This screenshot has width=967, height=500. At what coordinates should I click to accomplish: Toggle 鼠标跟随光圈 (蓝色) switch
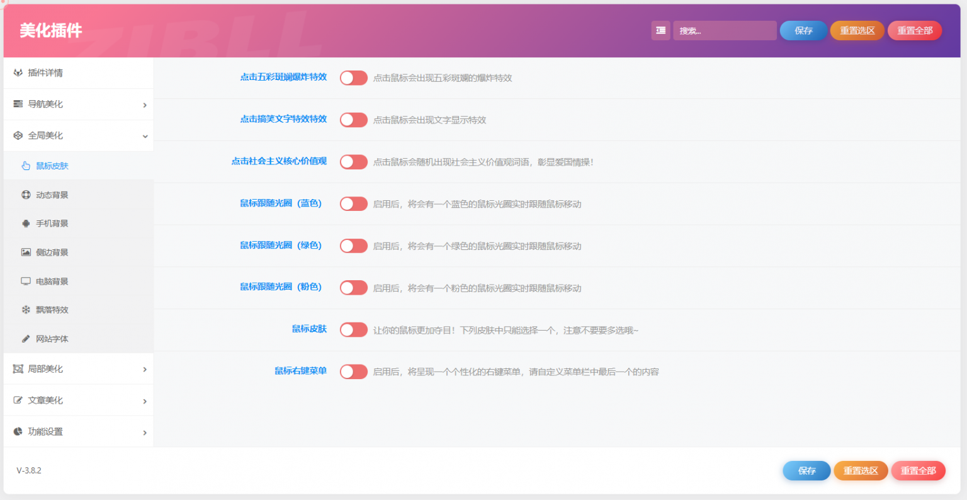click(x=354, y=203)
